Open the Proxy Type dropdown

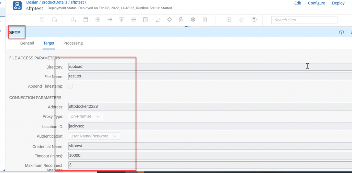tap(86, 116)
